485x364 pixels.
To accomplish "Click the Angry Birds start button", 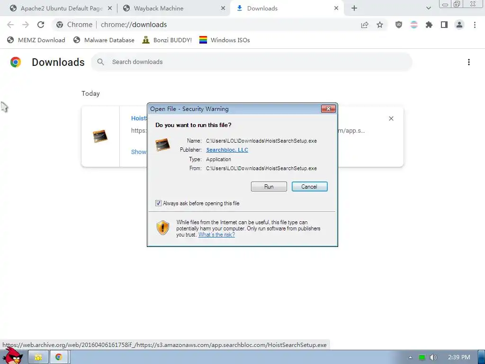I will coord(13,356).
